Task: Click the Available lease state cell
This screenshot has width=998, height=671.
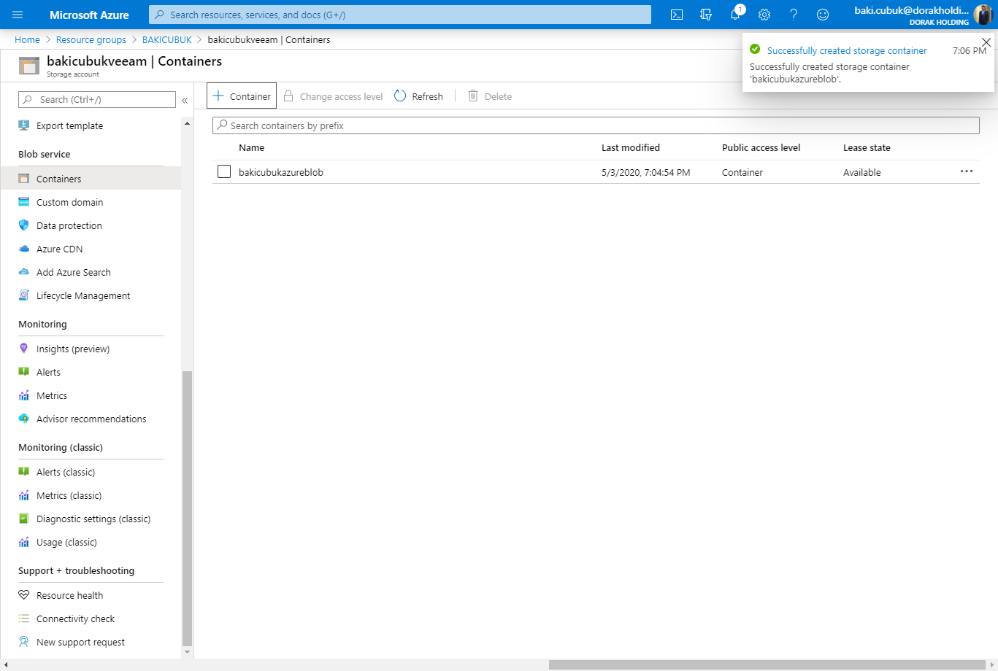Action: pos(862,172)
